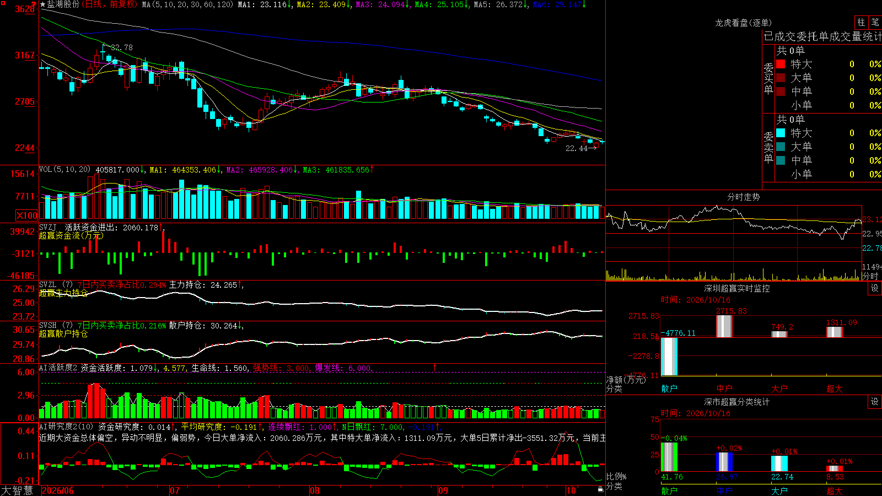Click the X100 volume multiplier box
This screenshot has height=496, width=882.
coord(26,215)
